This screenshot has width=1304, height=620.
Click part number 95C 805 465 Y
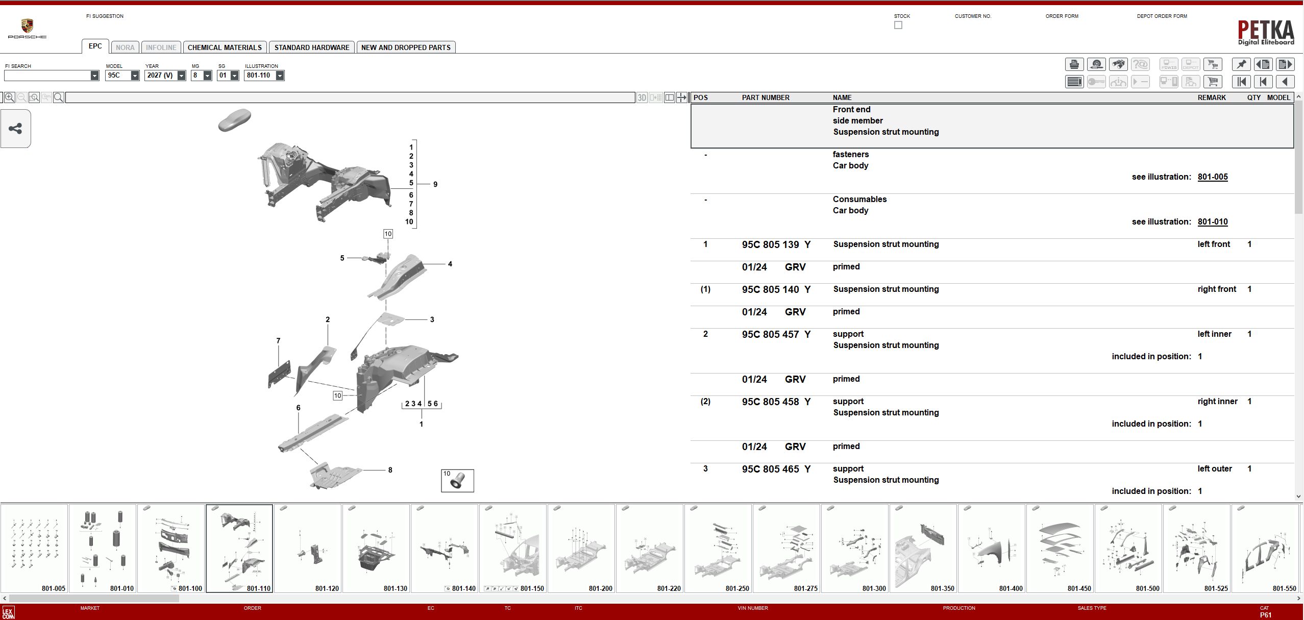pyautogui.click(x=776, y=469)
